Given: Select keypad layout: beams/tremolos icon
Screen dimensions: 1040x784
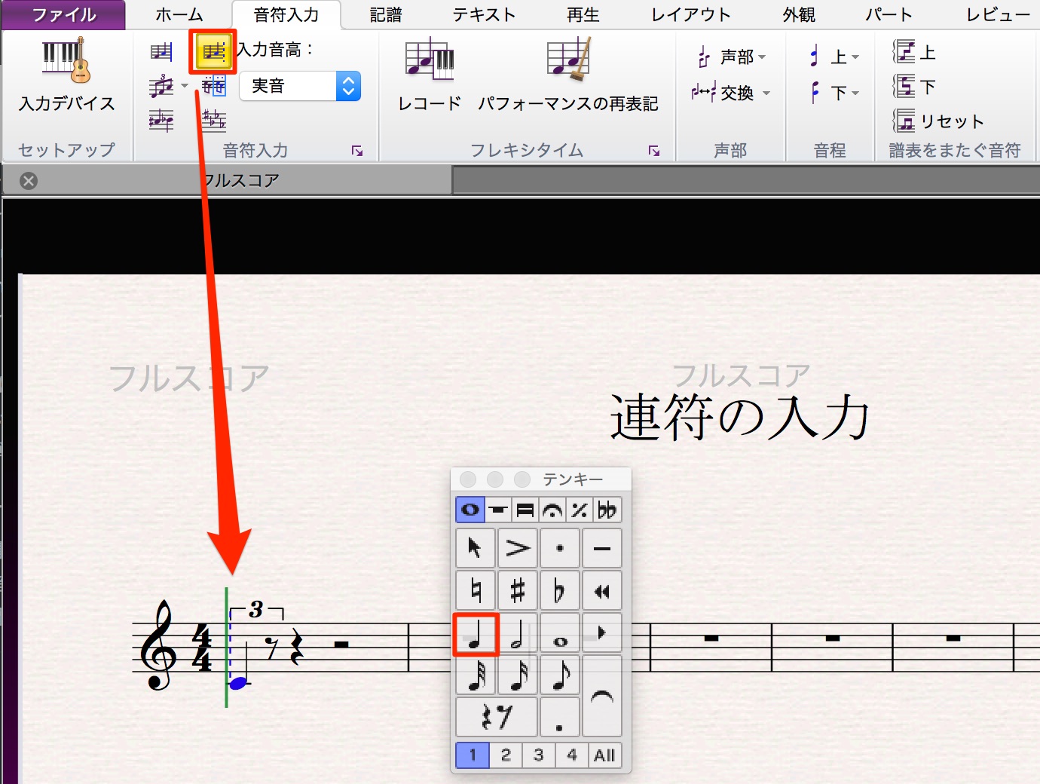Looking at the screenshot, I should coord(525,510).
